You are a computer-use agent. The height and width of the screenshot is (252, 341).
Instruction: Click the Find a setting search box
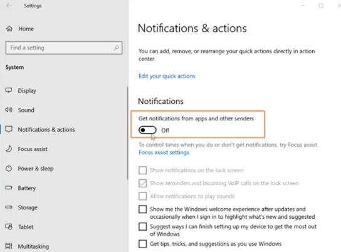click(x=64, y=48)
